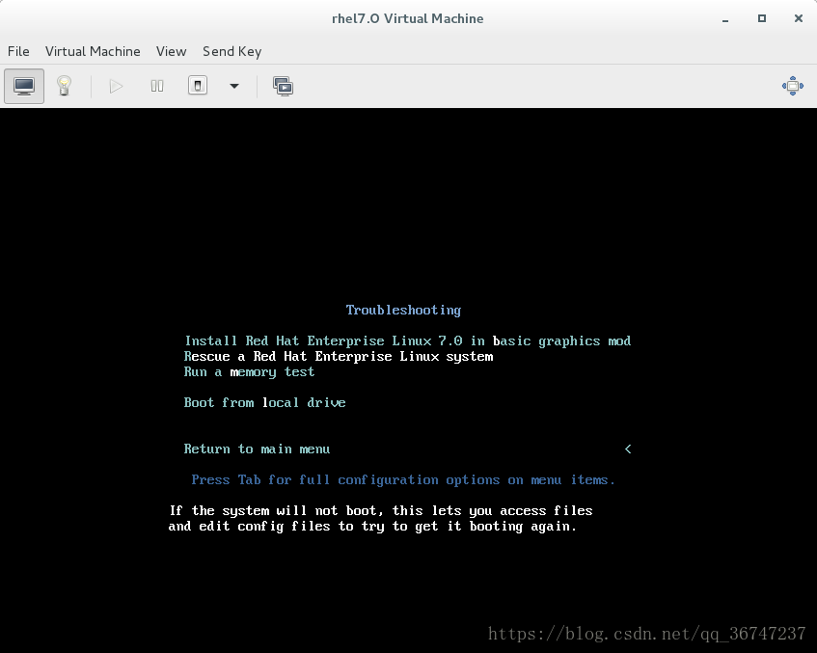This screenshot has height=653, width=817.
Task: Open the View menu
Action: [x=171, y=51]
